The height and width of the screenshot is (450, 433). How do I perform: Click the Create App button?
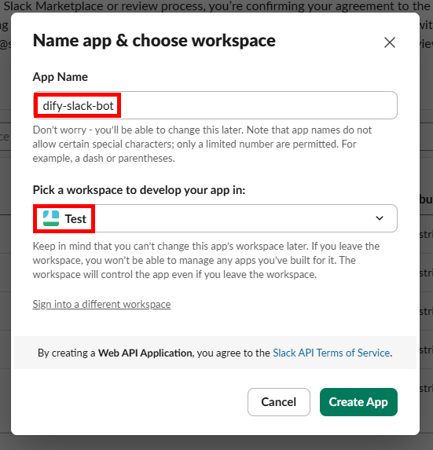click(x=358, y=402)
